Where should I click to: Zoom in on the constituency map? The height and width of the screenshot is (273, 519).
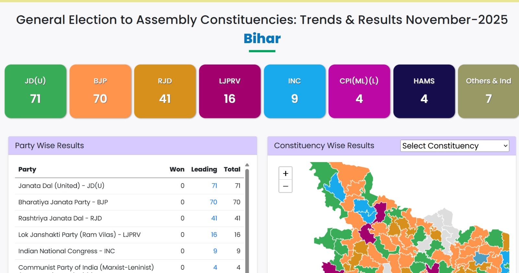pyautogui.click(x=285, y=173)
